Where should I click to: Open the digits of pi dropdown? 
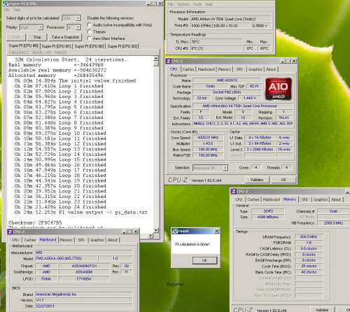pyautogui.click(x=78, y=18)
